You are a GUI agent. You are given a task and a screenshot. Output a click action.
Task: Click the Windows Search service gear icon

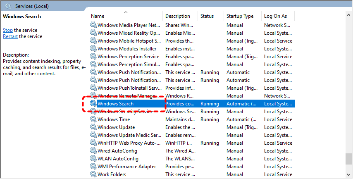(93, 104)
